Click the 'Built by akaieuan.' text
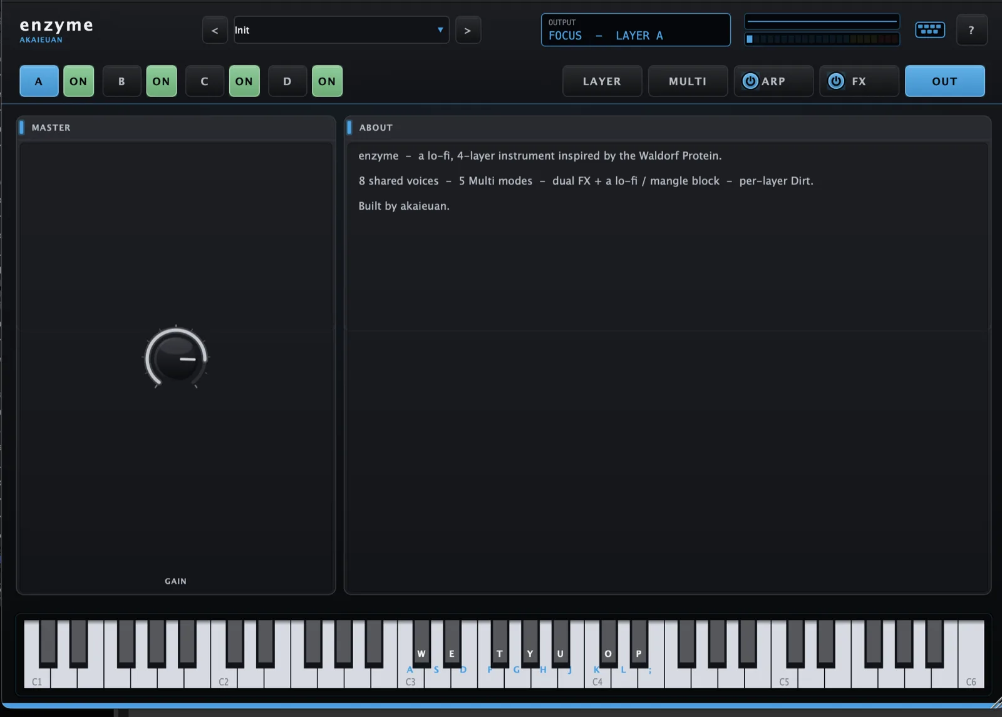This screenshot has height=717, width=1002. coord(404,206)
